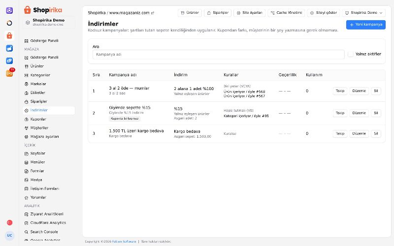Screen dimensions: 394x246
Task: Click the Kuralsız text in row 3
Action: pos(230,134)
